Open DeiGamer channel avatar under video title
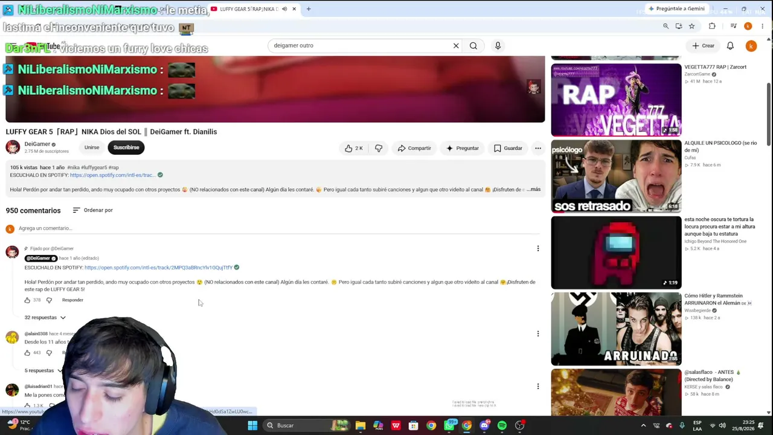Screen dimensions: 773x435 (13, 147)
